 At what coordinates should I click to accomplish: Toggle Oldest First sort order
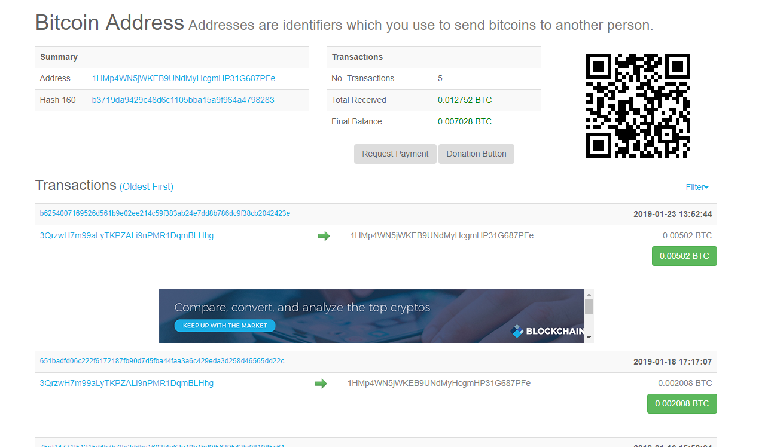[147, 186]
